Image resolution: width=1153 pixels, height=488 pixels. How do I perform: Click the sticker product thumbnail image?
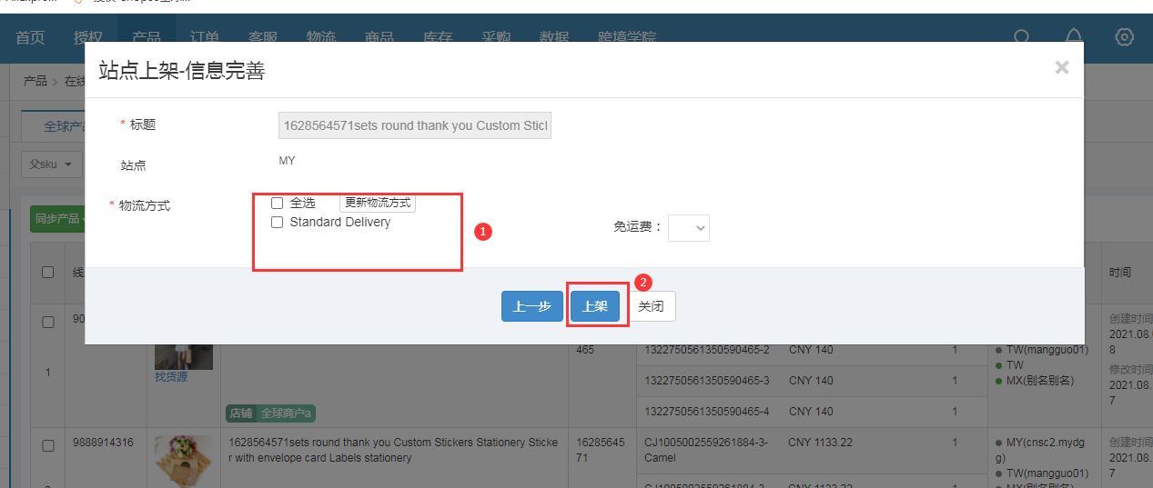click(x=184, y=460)
